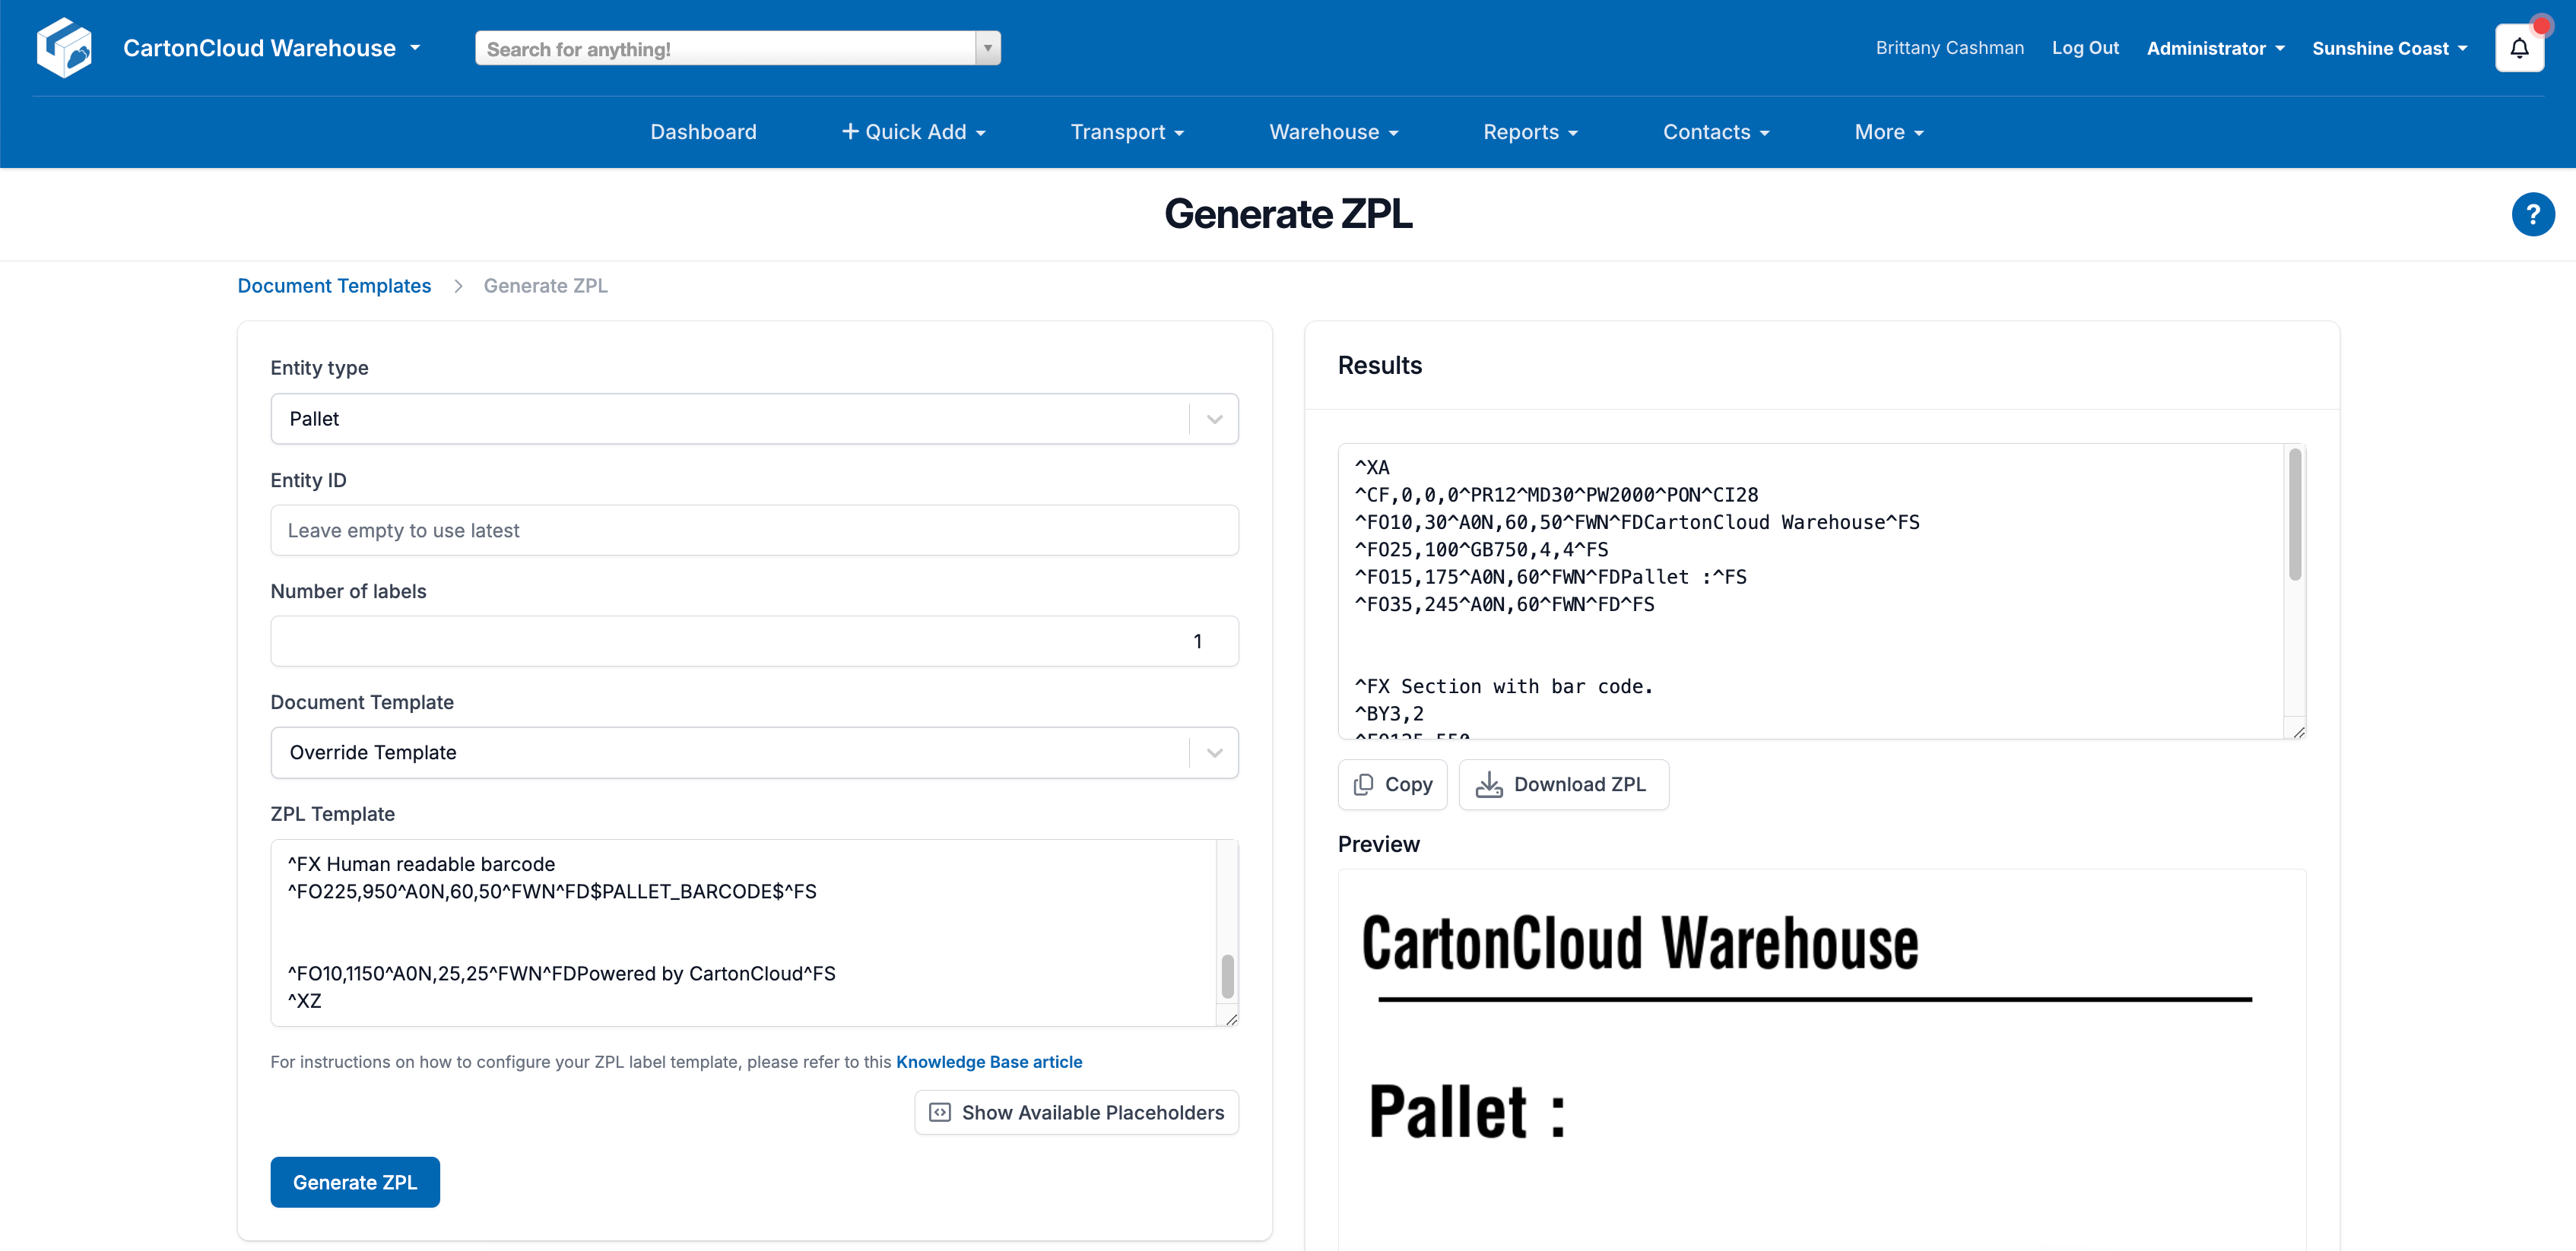Click the Download ZPL icon button

click(1489, 784)
